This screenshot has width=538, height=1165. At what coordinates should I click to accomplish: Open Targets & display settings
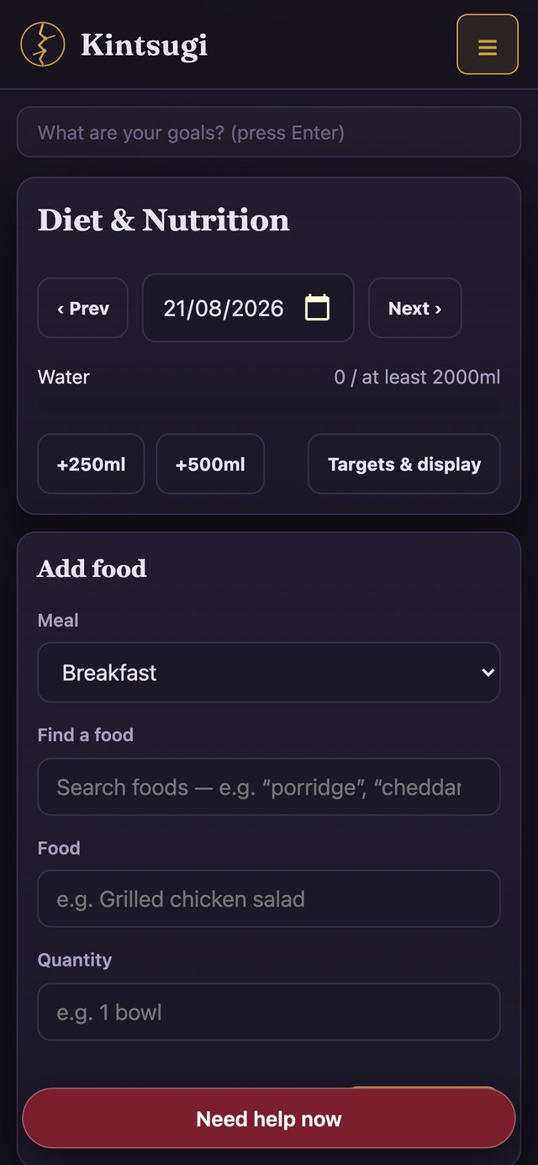pos(404,463)
